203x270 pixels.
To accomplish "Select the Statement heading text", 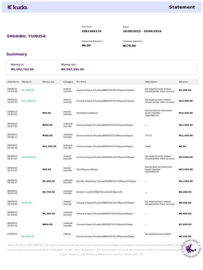I will 182,7.
